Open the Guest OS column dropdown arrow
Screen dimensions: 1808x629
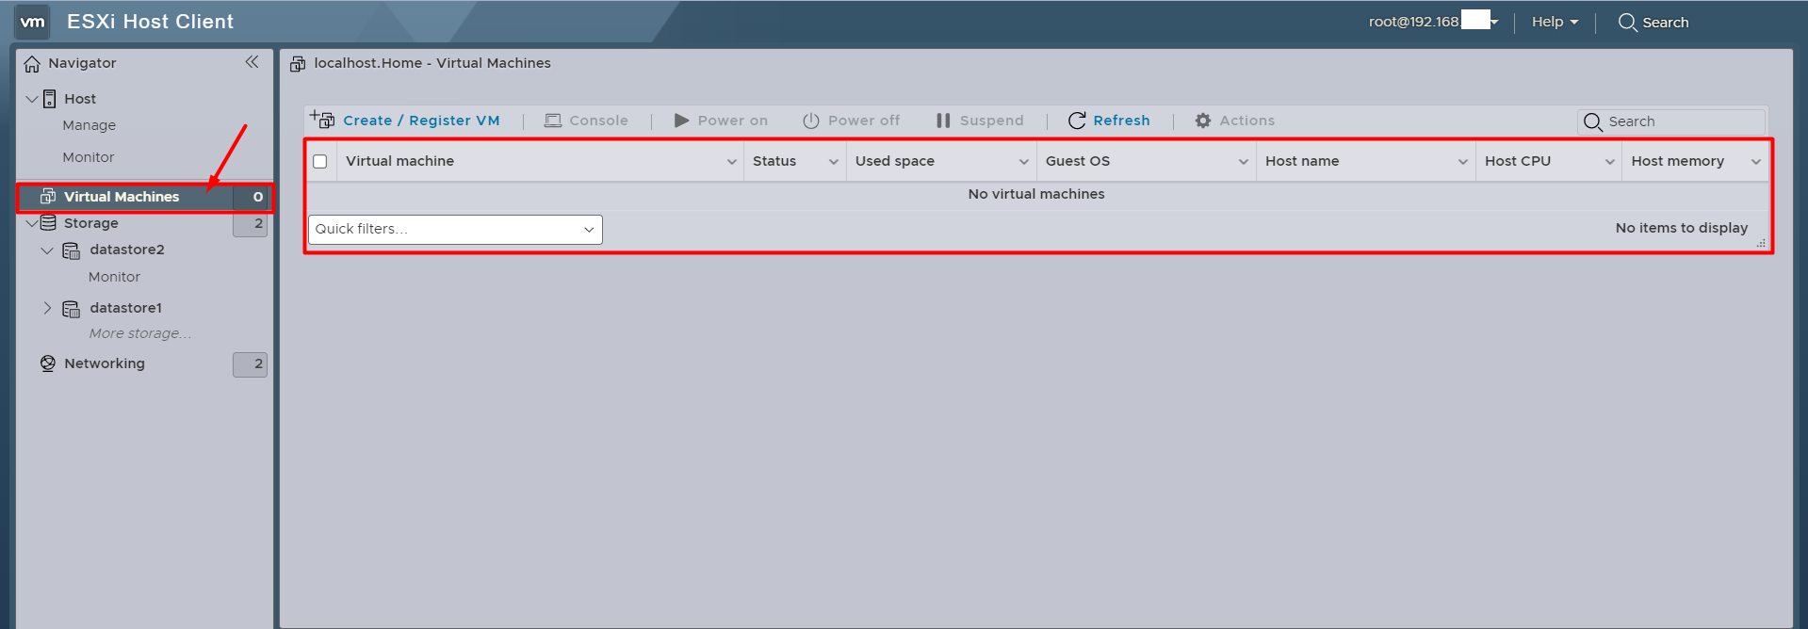(x=1244, y=162)
